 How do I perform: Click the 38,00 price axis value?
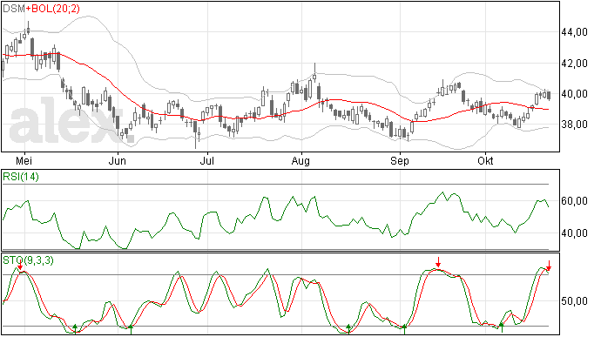(x=574, y=125)
